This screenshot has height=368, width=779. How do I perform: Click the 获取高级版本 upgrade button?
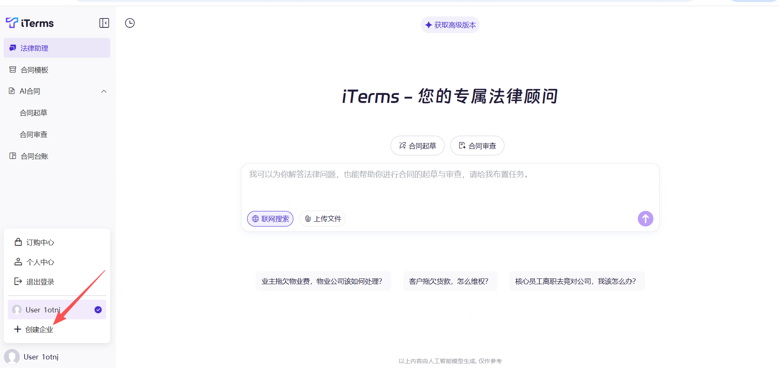click(450, 25)
